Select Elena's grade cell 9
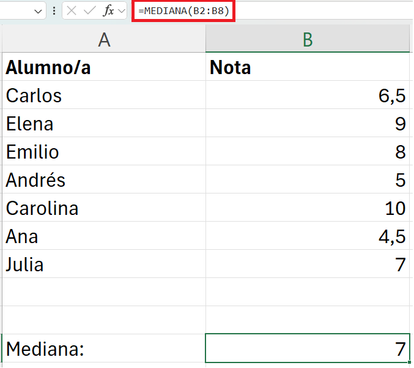Viewport: 414px width, 368px height. pyautogui.click(x=308, y=123)
